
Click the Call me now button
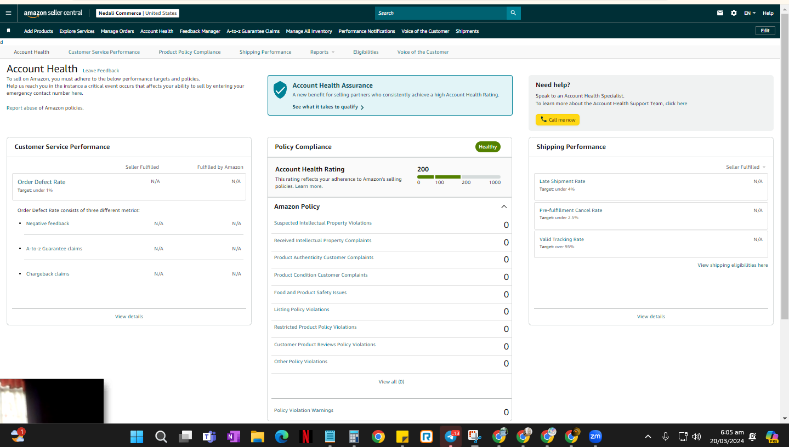(558, 119)
